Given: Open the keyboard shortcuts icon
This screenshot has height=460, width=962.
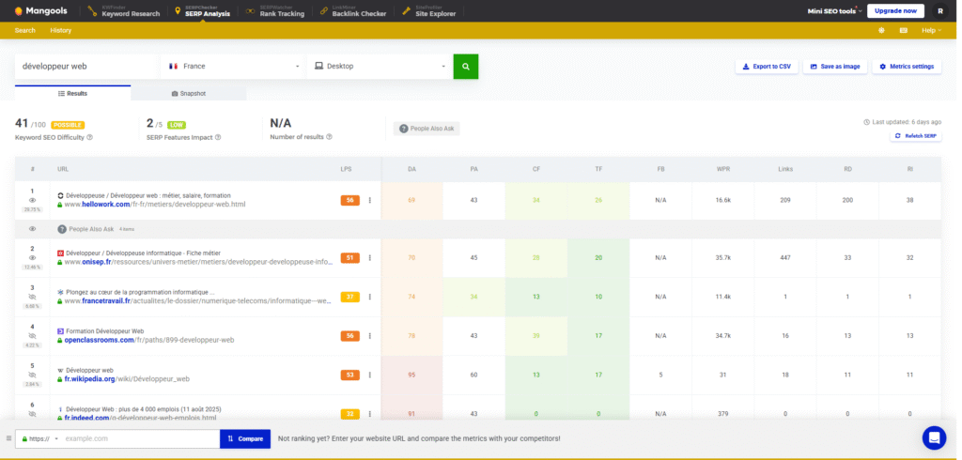Looking at the screenshot, I should pyautogui.click(x=904, y=30).
